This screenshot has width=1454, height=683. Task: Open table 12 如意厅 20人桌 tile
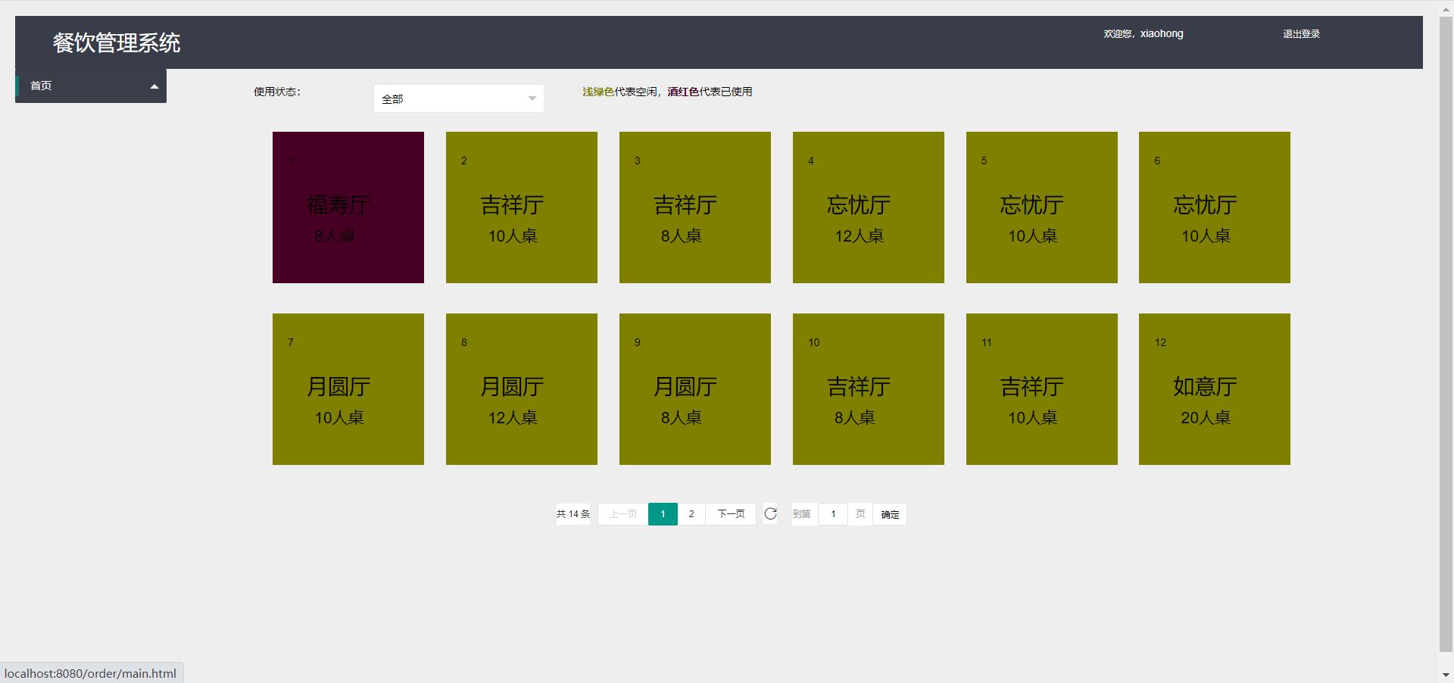[1214, 389]
